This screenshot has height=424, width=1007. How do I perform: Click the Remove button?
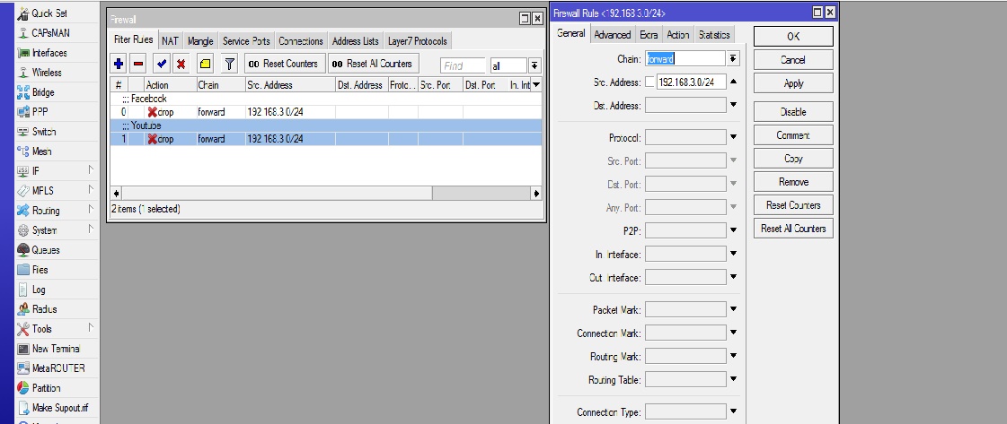[793, 182]
